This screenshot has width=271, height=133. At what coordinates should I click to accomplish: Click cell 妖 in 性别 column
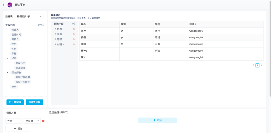pyautogui.click(x=137, y=31)
